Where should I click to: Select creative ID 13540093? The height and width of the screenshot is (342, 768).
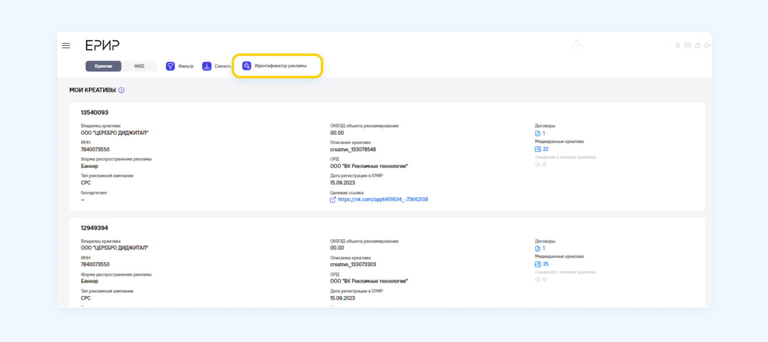[95, 113]
